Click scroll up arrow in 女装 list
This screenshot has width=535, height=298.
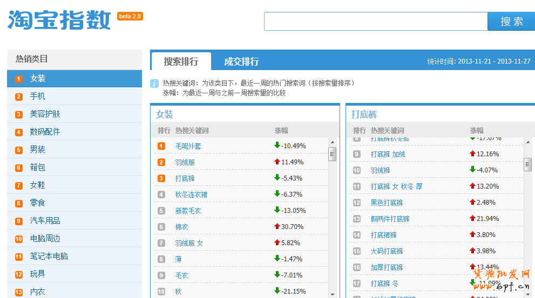coord(333,142)
